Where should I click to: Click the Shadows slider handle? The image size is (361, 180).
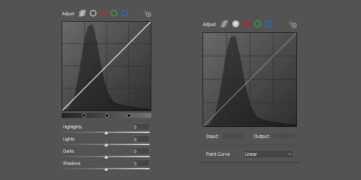106,169
